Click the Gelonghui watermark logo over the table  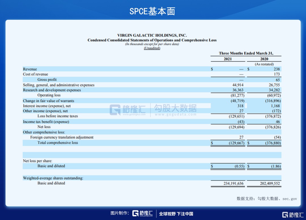(128, 110)
